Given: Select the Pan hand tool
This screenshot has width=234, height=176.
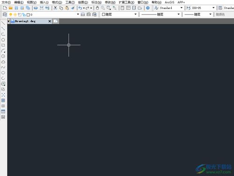Looking at the screenshot, I should [x=97, y=8].
